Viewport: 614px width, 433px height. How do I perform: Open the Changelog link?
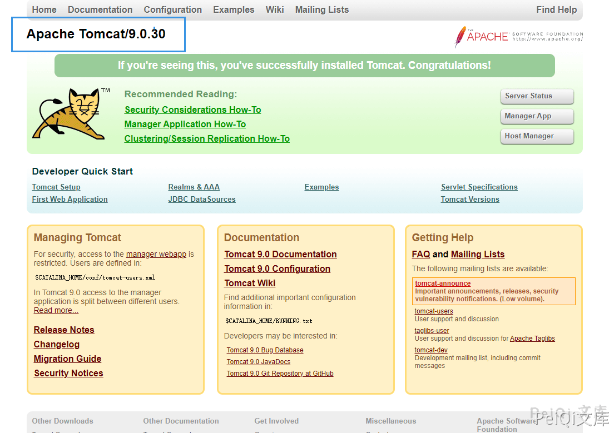point(56,345)
